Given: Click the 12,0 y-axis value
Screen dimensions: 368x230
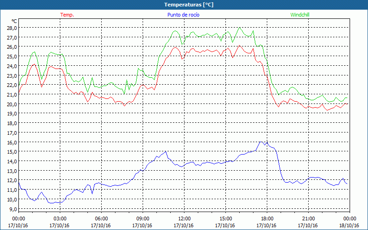Looking at the screenshot, I should pos(12,180).
